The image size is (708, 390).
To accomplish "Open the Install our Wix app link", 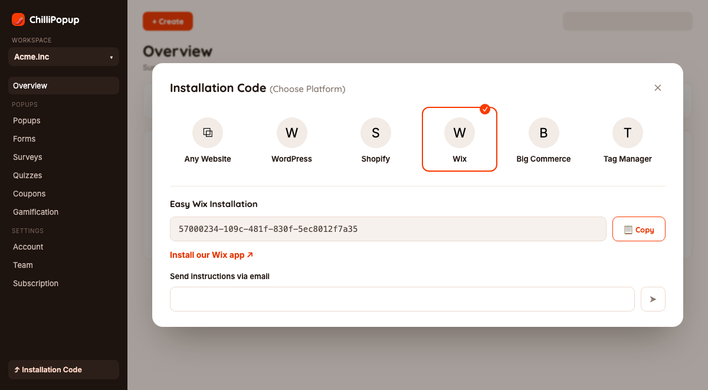I will tap(211, 255).
